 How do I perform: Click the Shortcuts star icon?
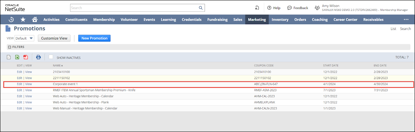(23, 20)
